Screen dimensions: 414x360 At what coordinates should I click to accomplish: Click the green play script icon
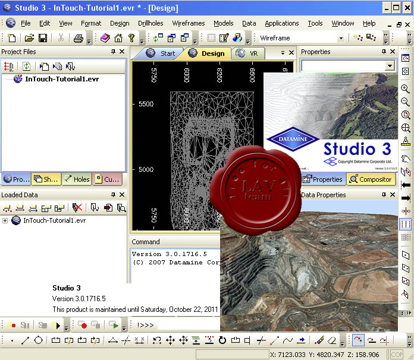coord(114,325)
